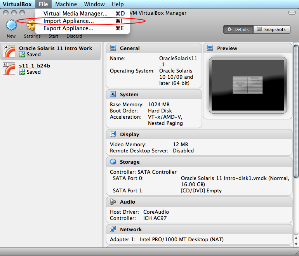Image resolution: width=299 pixels, height=256 pixels.
Task: Click the System section header
Action: pos(154,94)
